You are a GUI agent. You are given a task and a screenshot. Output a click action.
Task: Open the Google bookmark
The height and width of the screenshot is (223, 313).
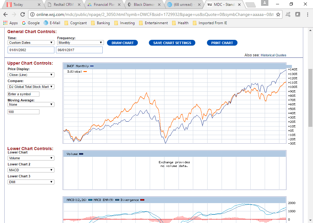click(31, 23)
